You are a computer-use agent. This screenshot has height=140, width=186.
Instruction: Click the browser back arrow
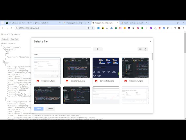click(x=3, y=28)
